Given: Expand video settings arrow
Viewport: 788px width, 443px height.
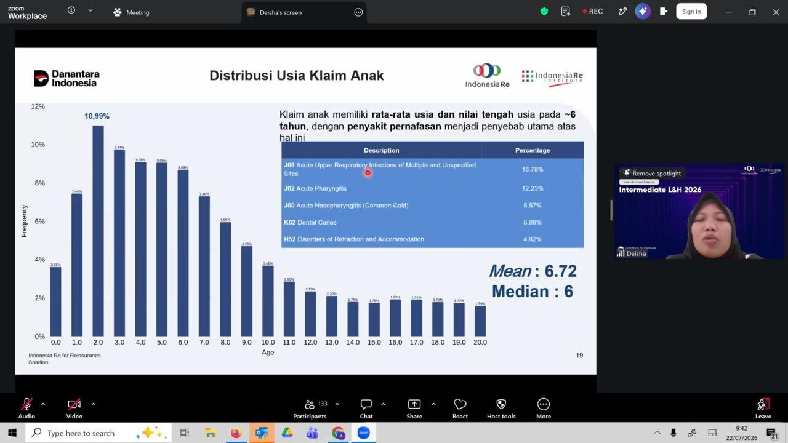Looking at the screenshot, I should [x=93, y=404].
